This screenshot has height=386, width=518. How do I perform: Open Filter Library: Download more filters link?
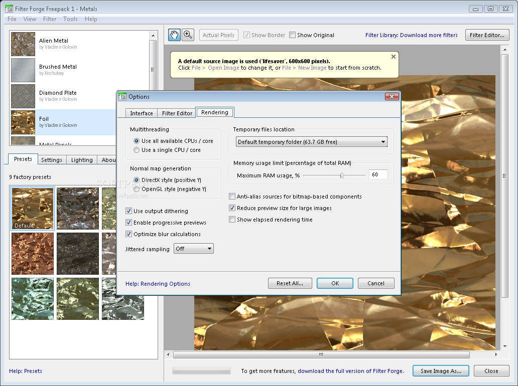click(411, 35)
